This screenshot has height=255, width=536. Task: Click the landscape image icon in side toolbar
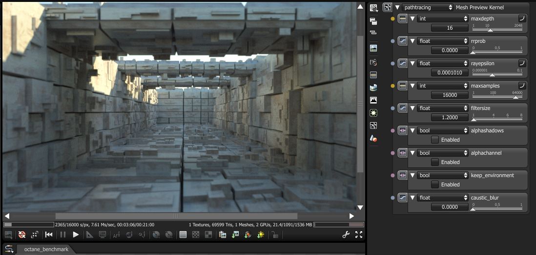click(x=373, y=48)
